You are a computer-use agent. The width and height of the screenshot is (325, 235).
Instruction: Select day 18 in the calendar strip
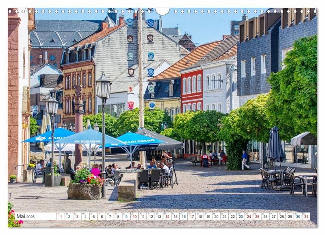pyautogui.click(x=200, y=216)
